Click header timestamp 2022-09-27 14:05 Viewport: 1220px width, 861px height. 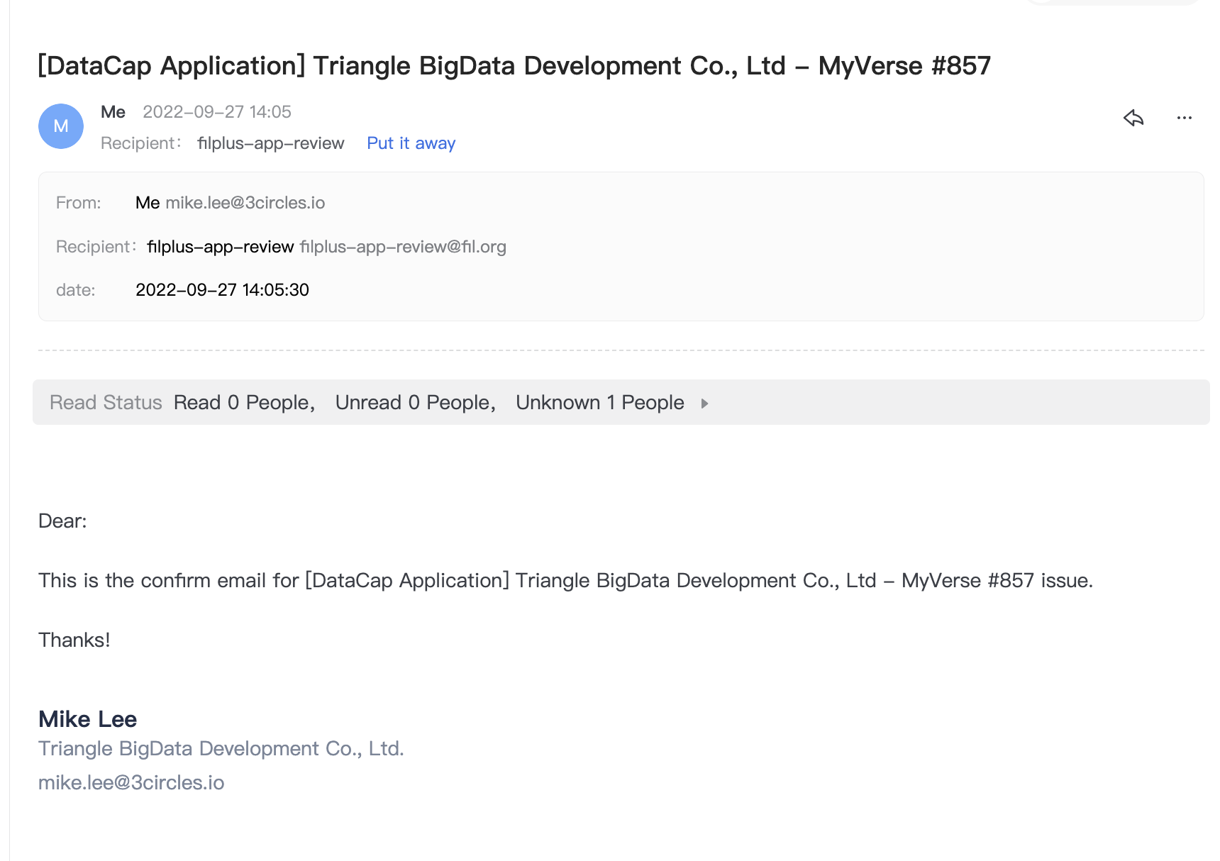(217, 112)
